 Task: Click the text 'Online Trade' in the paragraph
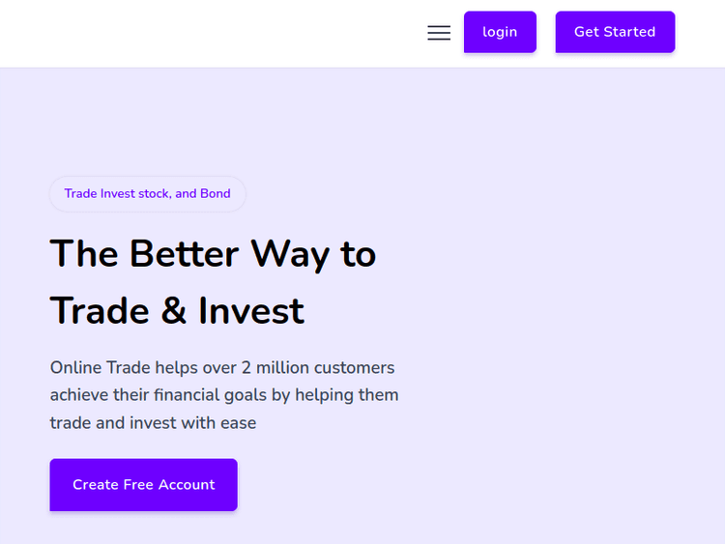coord(101,368)
